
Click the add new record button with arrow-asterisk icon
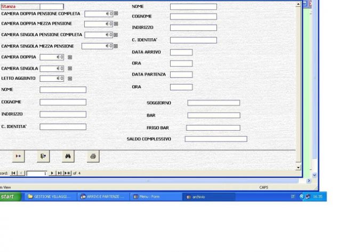[x=18, y=156]
